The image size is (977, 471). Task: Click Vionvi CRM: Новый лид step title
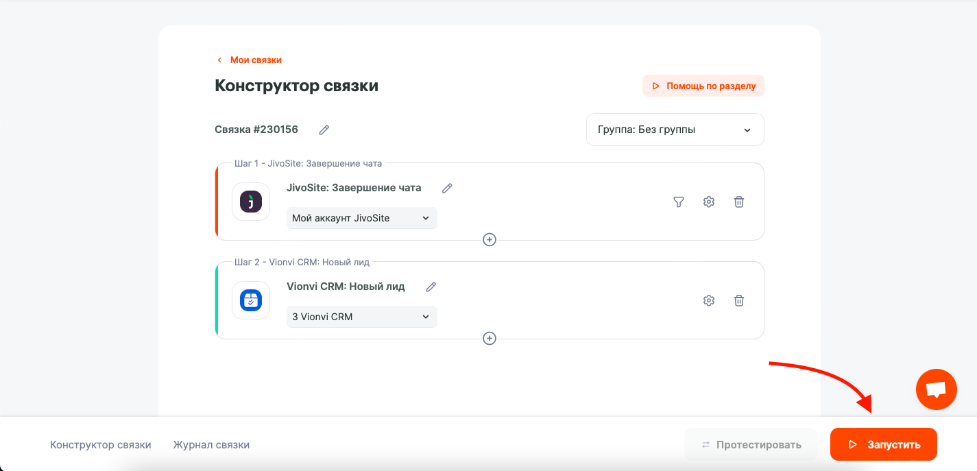pyautogui.click(x=346, y=287)
